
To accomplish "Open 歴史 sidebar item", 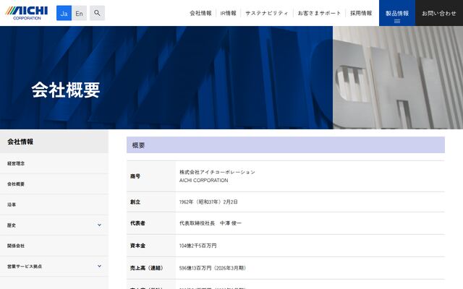I will pyautogui.click(x=54, y=225).
